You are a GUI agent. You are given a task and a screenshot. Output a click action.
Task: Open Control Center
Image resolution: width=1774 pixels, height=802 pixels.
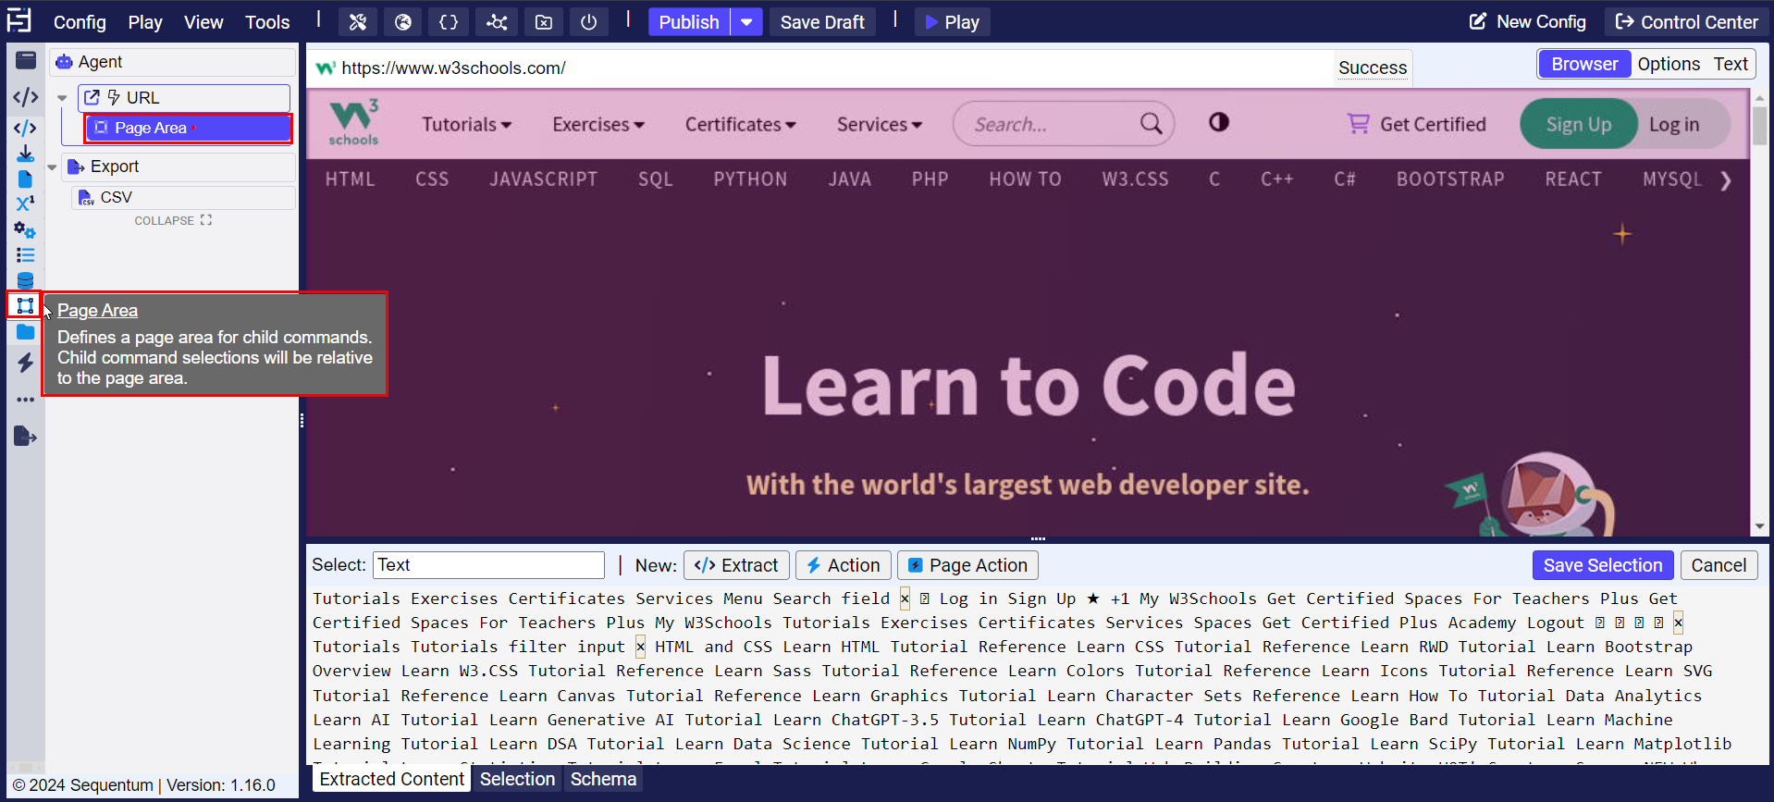[1686, 21]
